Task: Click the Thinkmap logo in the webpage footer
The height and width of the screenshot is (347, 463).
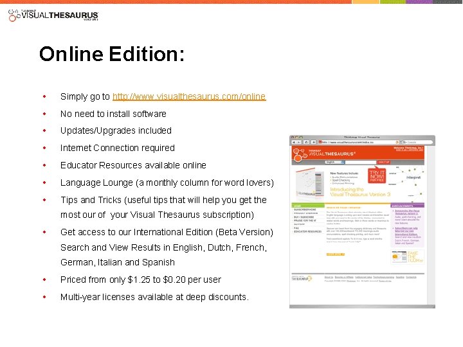Action: click(x=302, y=278)
